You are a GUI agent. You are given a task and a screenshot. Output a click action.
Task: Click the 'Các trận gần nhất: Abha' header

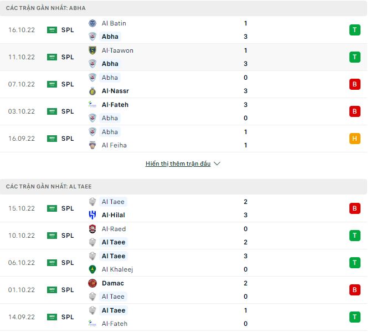(x=46, y=8)
